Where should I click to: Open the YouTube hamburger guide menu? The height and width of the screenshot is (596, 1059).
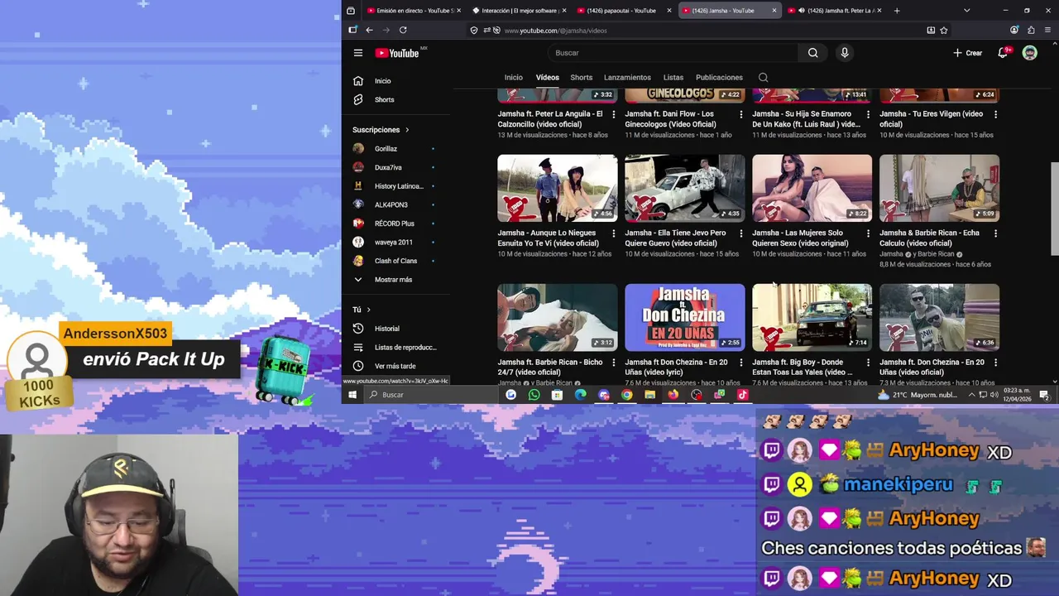[357, 53]
